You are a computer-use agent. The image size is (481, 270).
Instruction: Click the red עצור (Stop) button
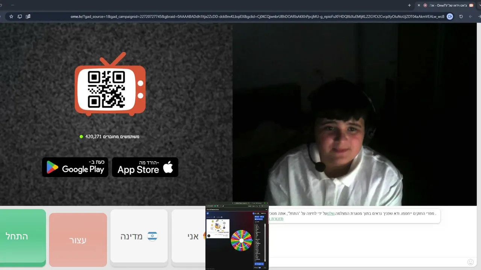pyautogui.click(x=78, y=240)
